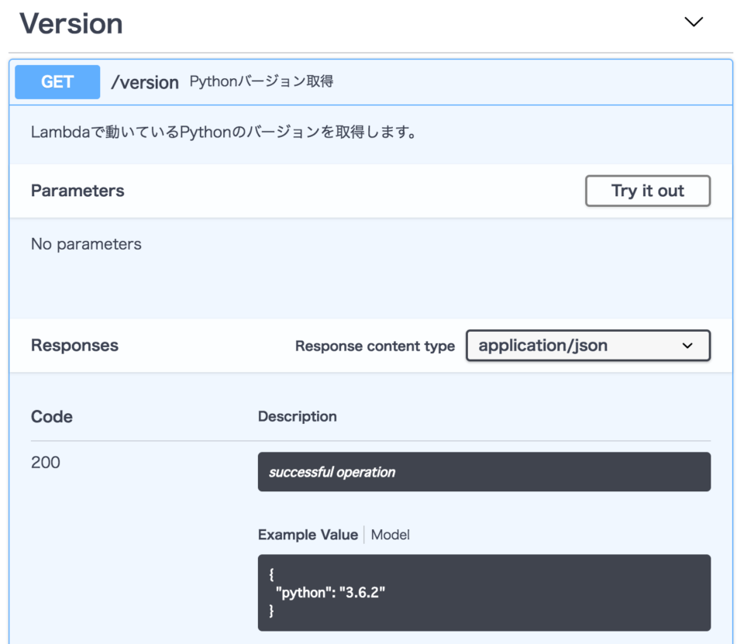Screen dimensions: 744x644
Task: Click the successful operation description box
Action: (x=484, y=471)
